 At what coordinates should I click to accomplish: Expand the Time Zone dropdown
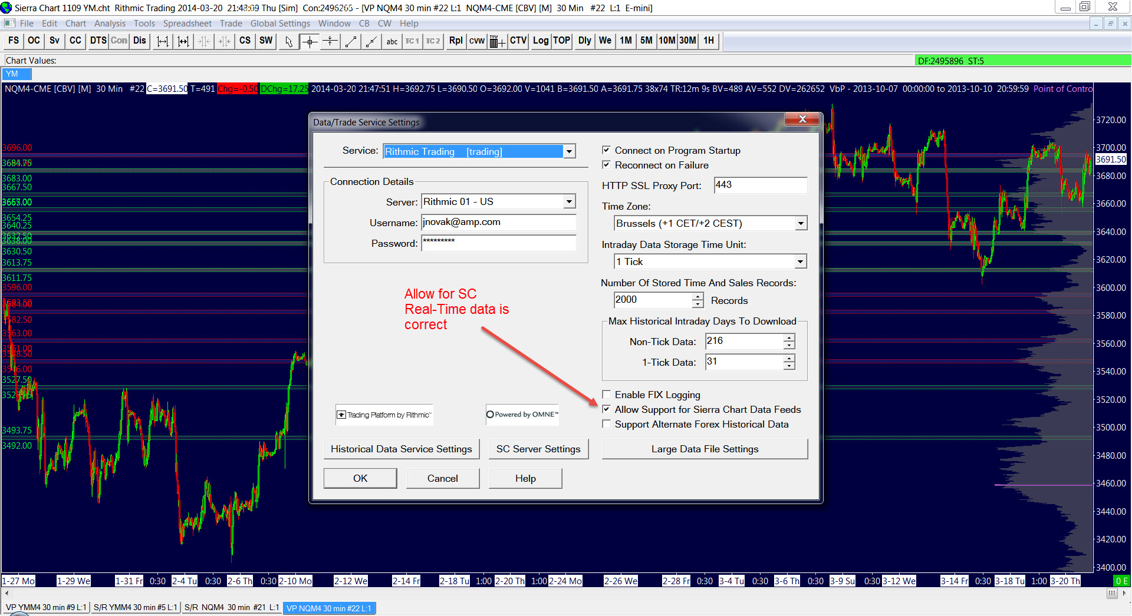(800, 223)
